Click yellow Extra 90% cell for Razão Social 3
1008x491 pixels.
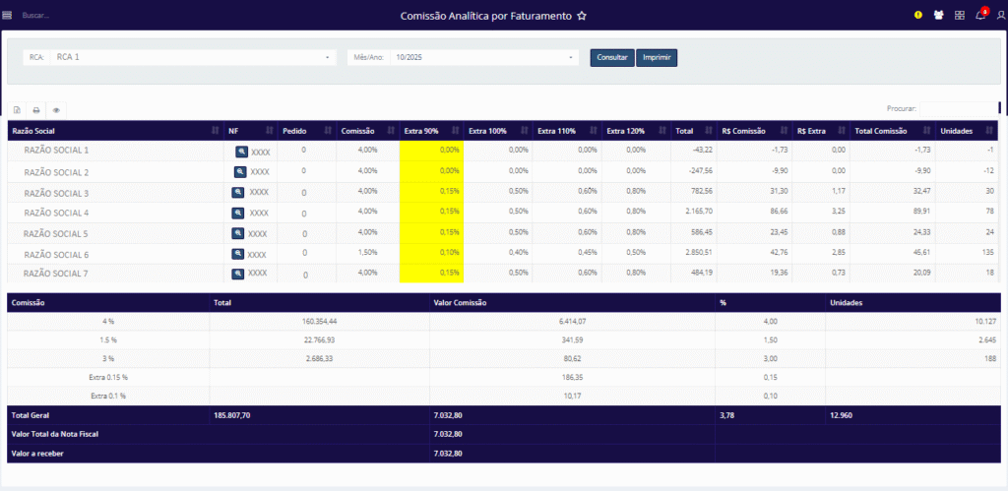tap(431, 192)
